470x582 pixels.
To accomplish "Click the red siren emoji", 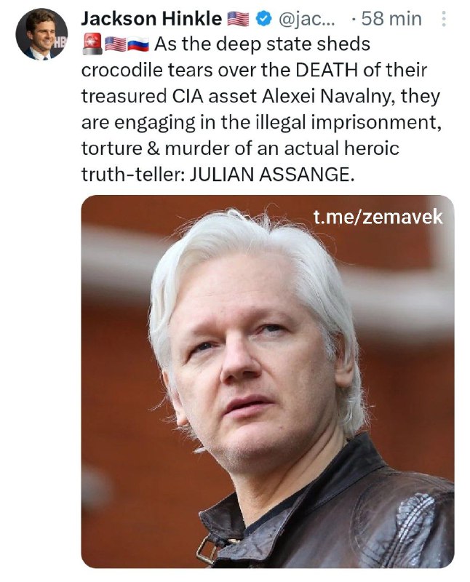I will pos(92,44).
